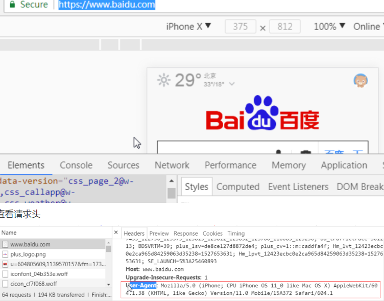This screenshot has width=384, height=301.
Task: Open the iPhone X device dropdown
Action: pyautogui.click(x=188, y=27)
